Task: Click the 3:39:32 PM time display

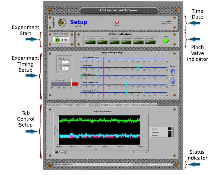Action: coord(166,21)
